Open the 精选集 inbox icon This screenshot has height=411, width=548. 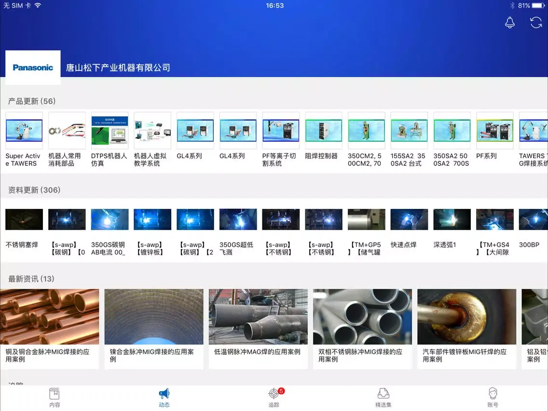383,394
